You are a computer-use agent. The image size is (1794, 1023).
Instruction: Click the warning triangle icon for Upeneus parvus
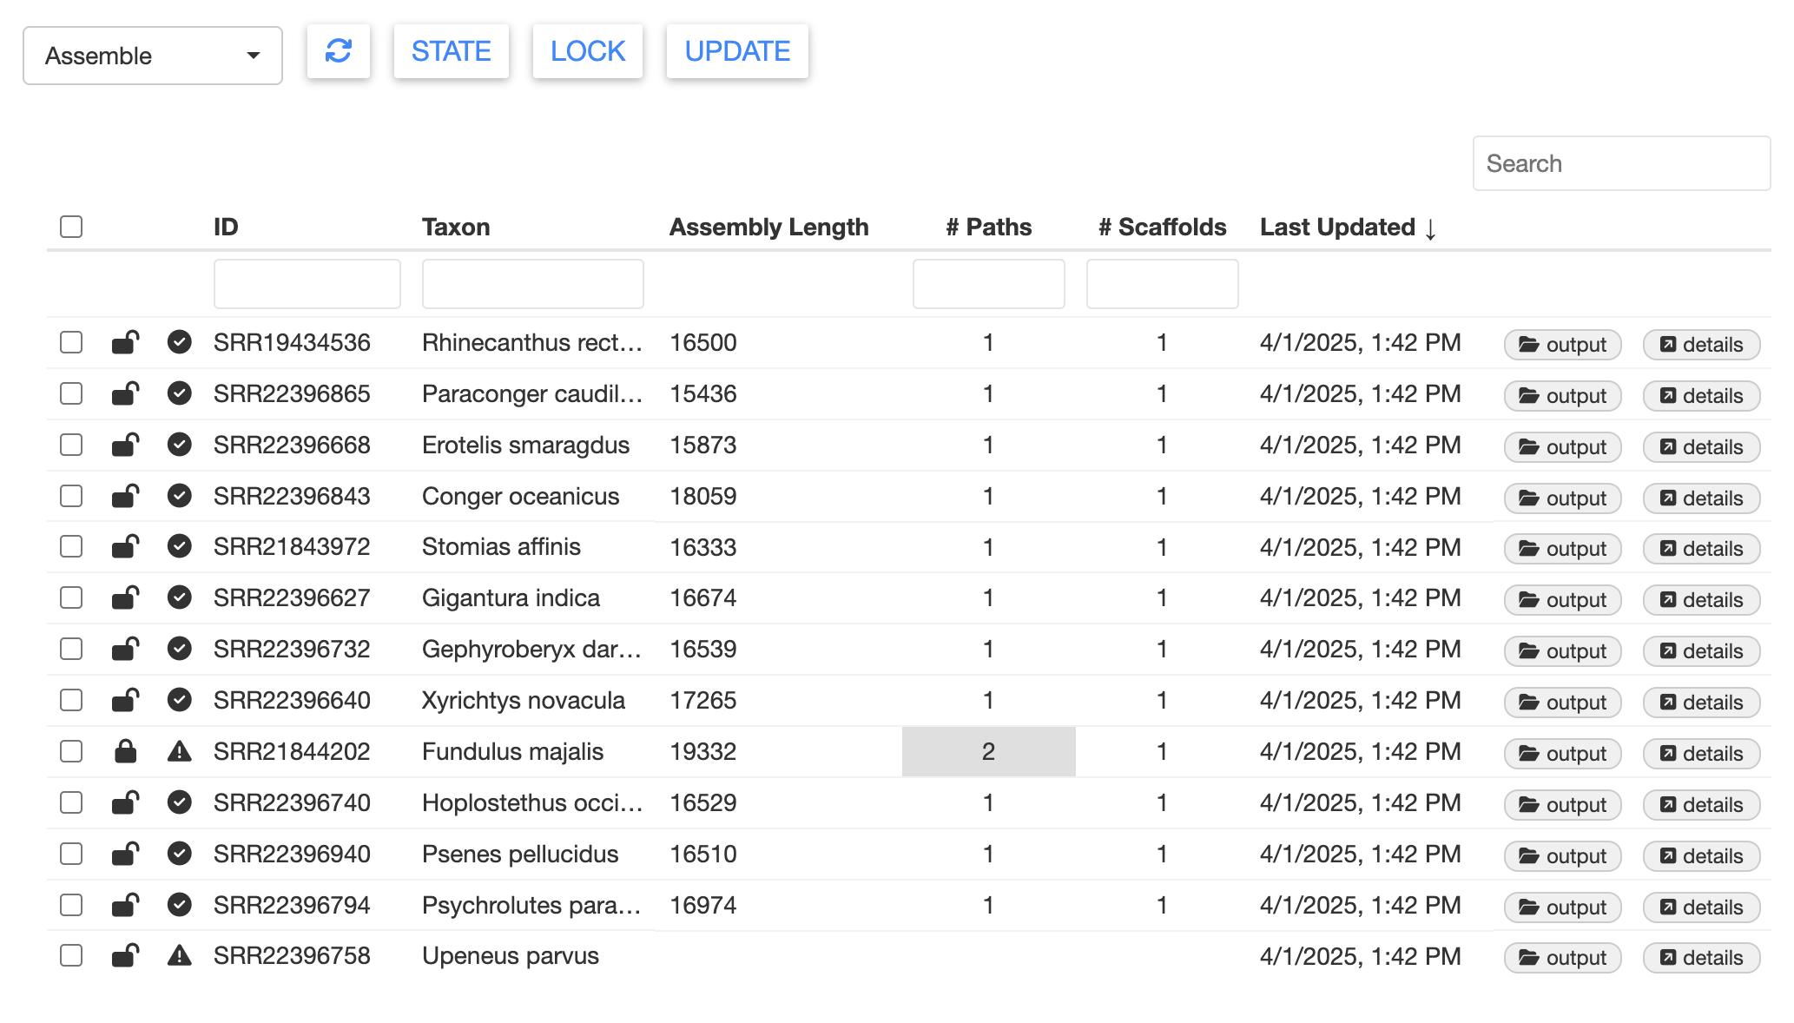tap(179, 956)
